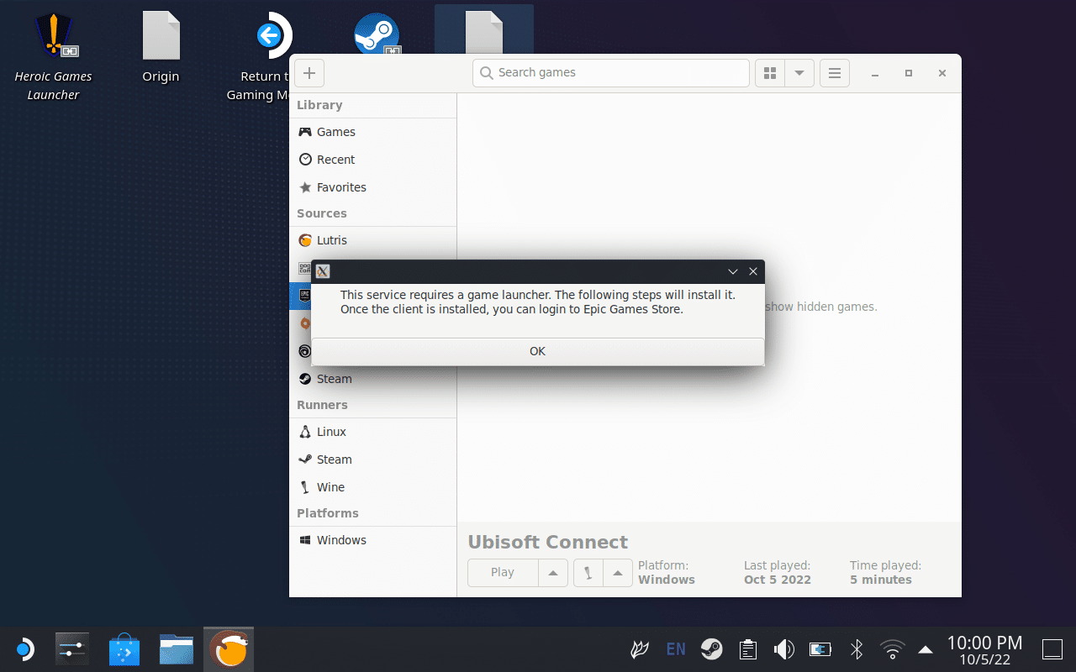Open Discover store from the taskbar
The height and width of the screenshot is (672, 1076).
pos(124,649)
